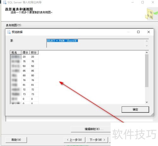Maximize the 预览数据 dialog
The height and width of the screenshot is (146, 158).
coord(138,32)
